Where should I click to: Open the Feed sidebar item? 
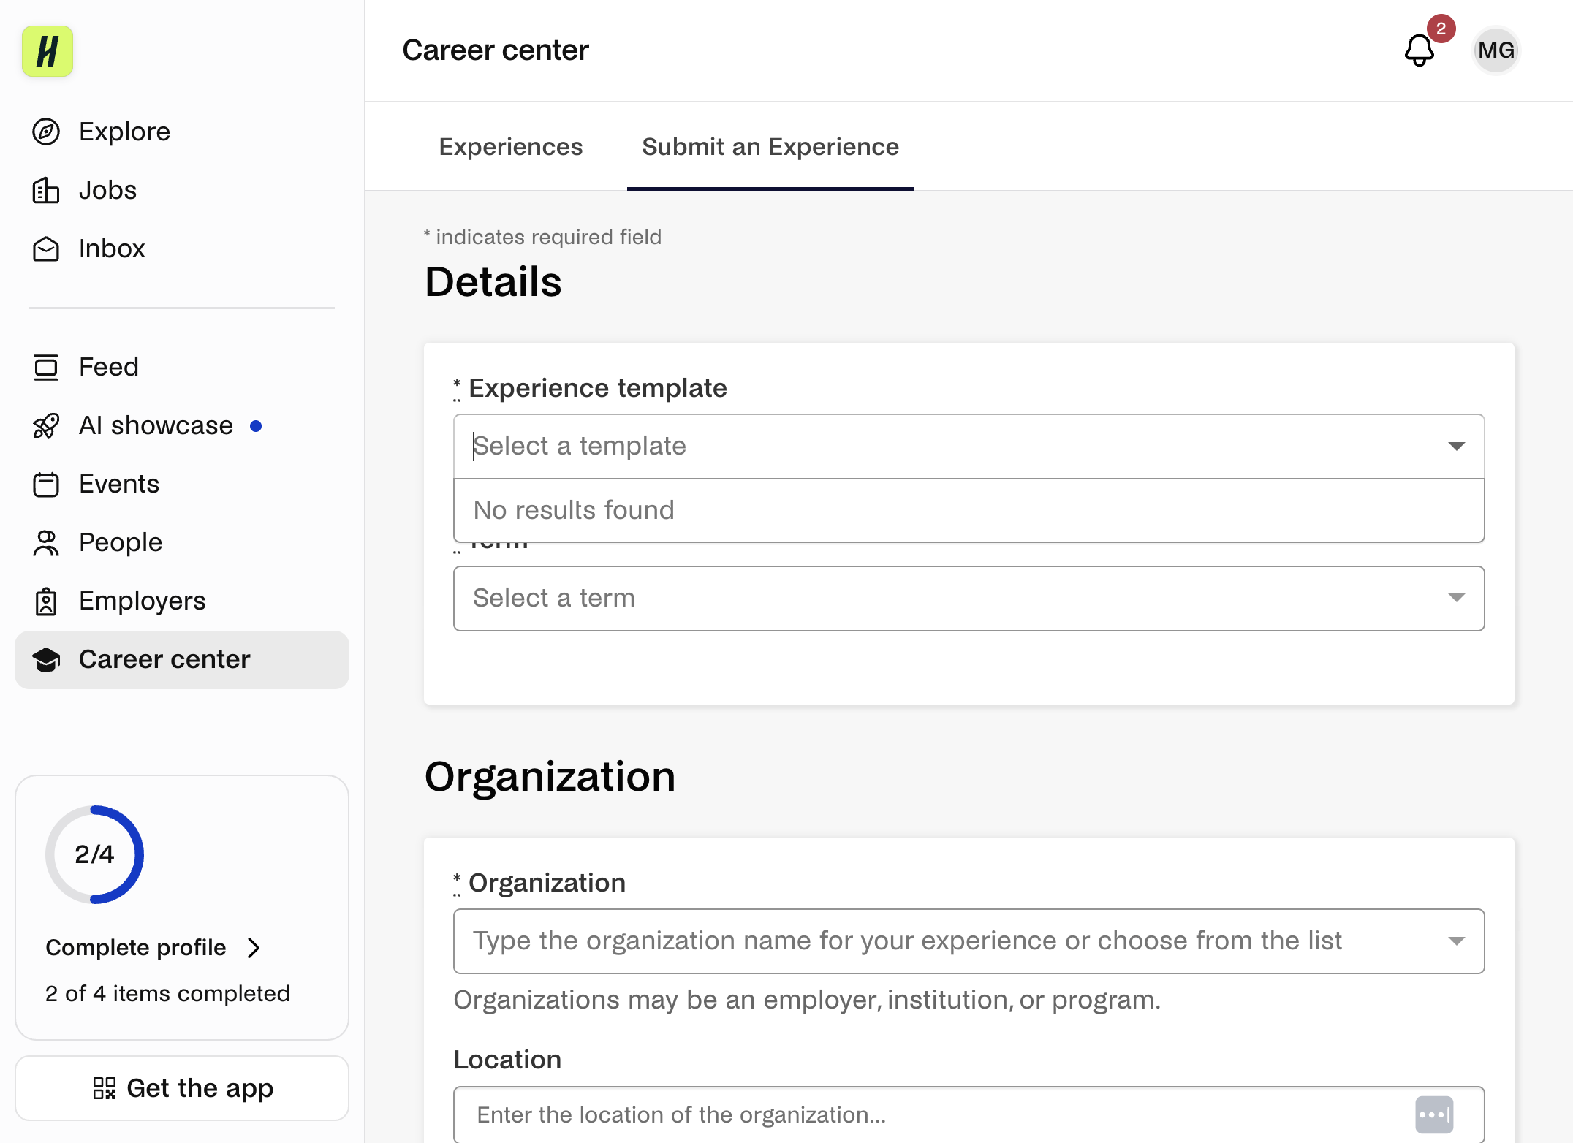pos(182,367)
